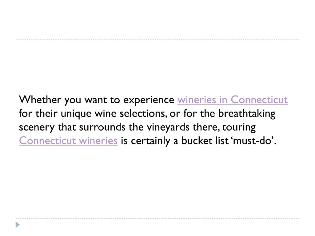Screen dimensions: 315x236
Task: Click the word 'wineries' in the last line
Action: (x=98, y=141)
